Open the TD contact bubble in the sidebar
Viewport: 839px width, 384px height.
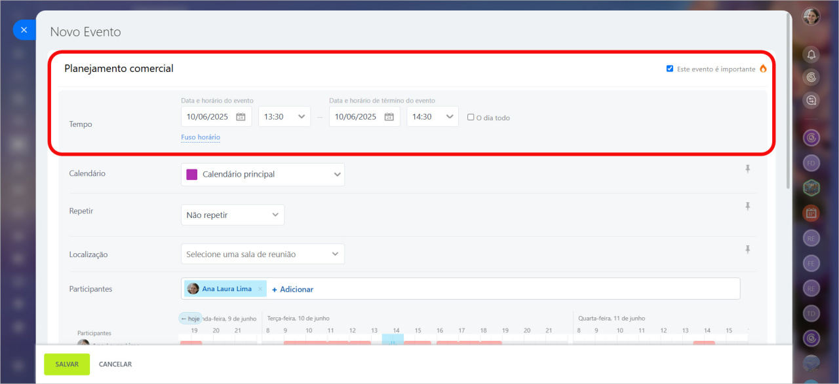(811, 313)
